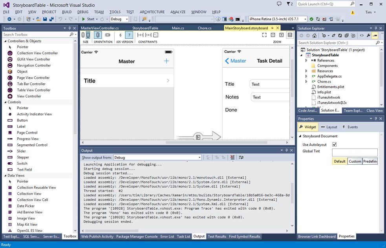This screenshot has height=248, width=386.
Task: Click the Undo arrow in the toolbar
Action: [x=60, y=19]
